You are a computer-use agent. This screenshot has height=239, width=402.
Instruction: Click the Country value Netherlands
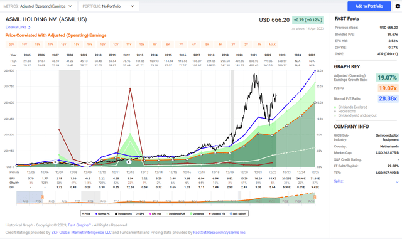click(389, 146)
